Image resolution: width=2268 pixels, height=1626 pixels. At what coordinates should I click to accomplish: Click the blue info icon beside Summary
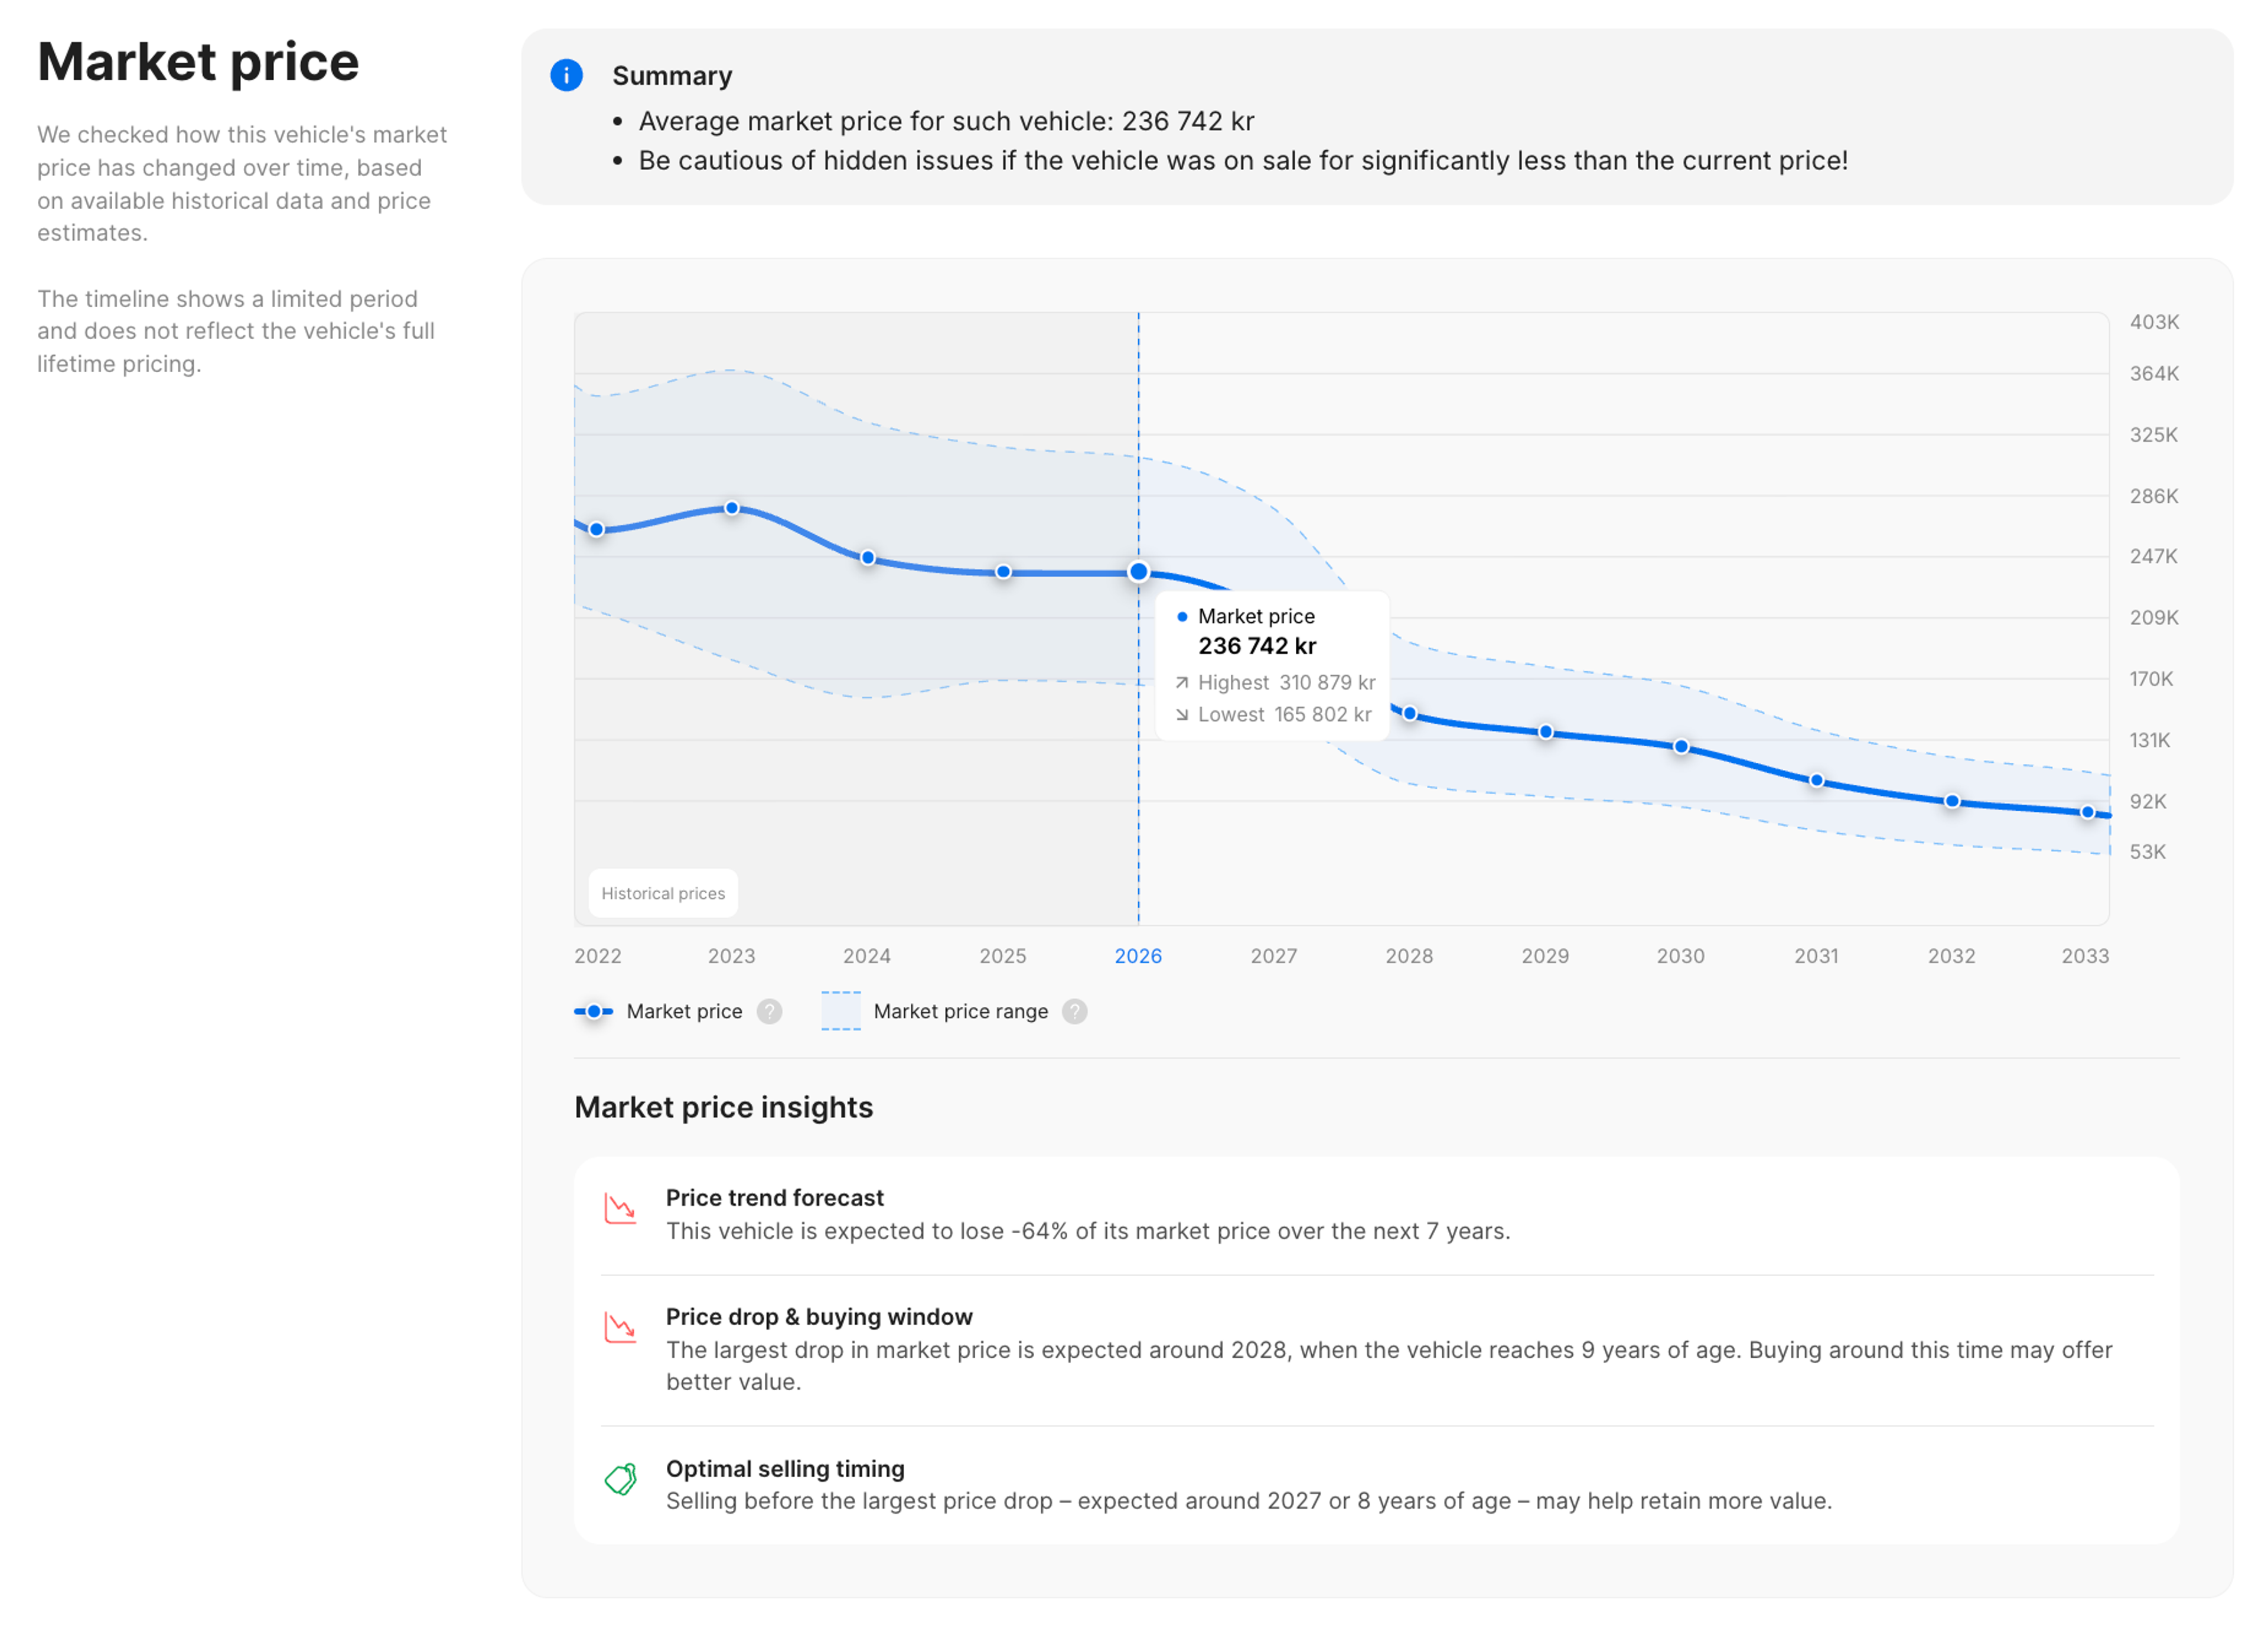(x=567, y=76)
